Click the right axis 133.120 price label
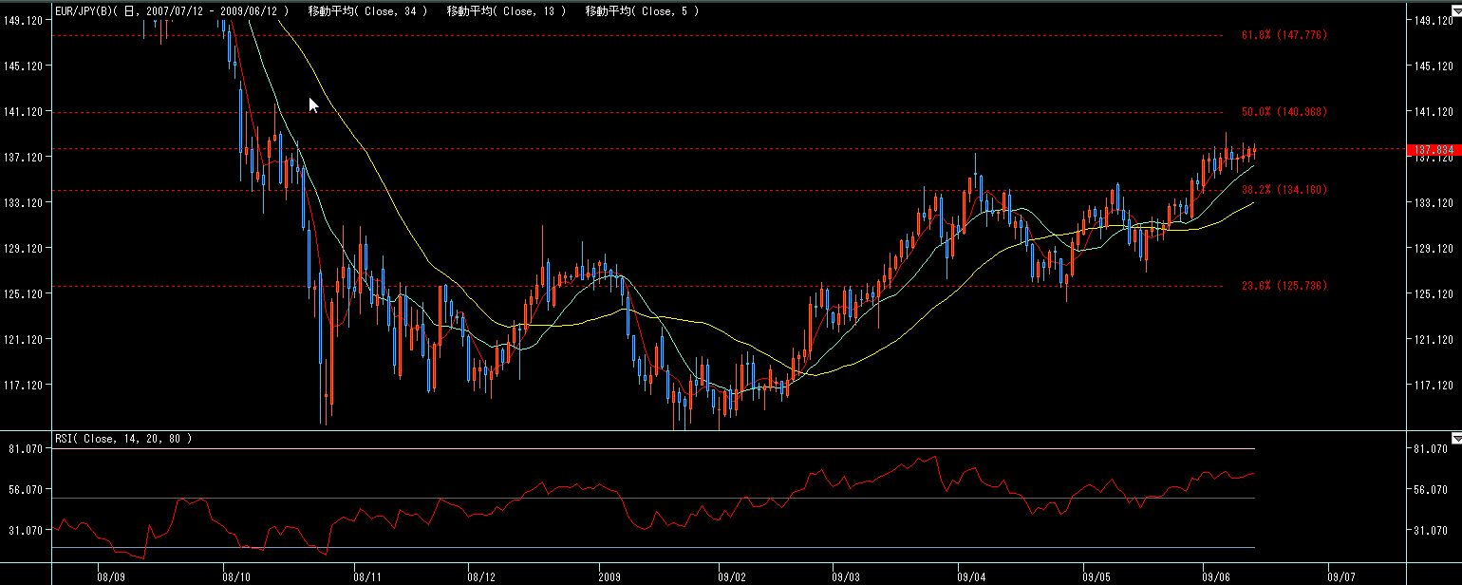Screen dimensions: 1462x585 (1434, 202)
